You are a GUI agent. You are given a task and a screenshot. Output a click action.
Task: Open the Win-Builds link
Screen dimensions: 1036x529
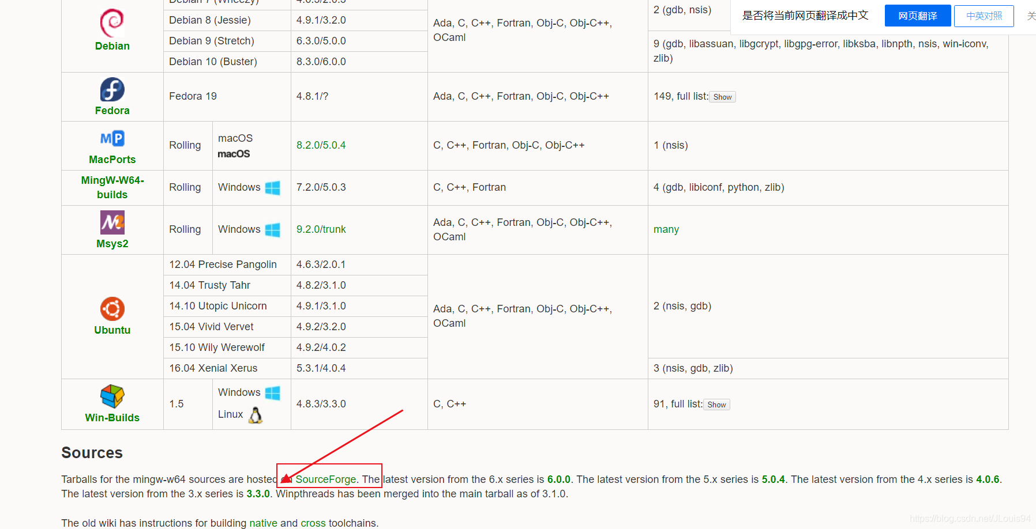[x=112, y=418]
